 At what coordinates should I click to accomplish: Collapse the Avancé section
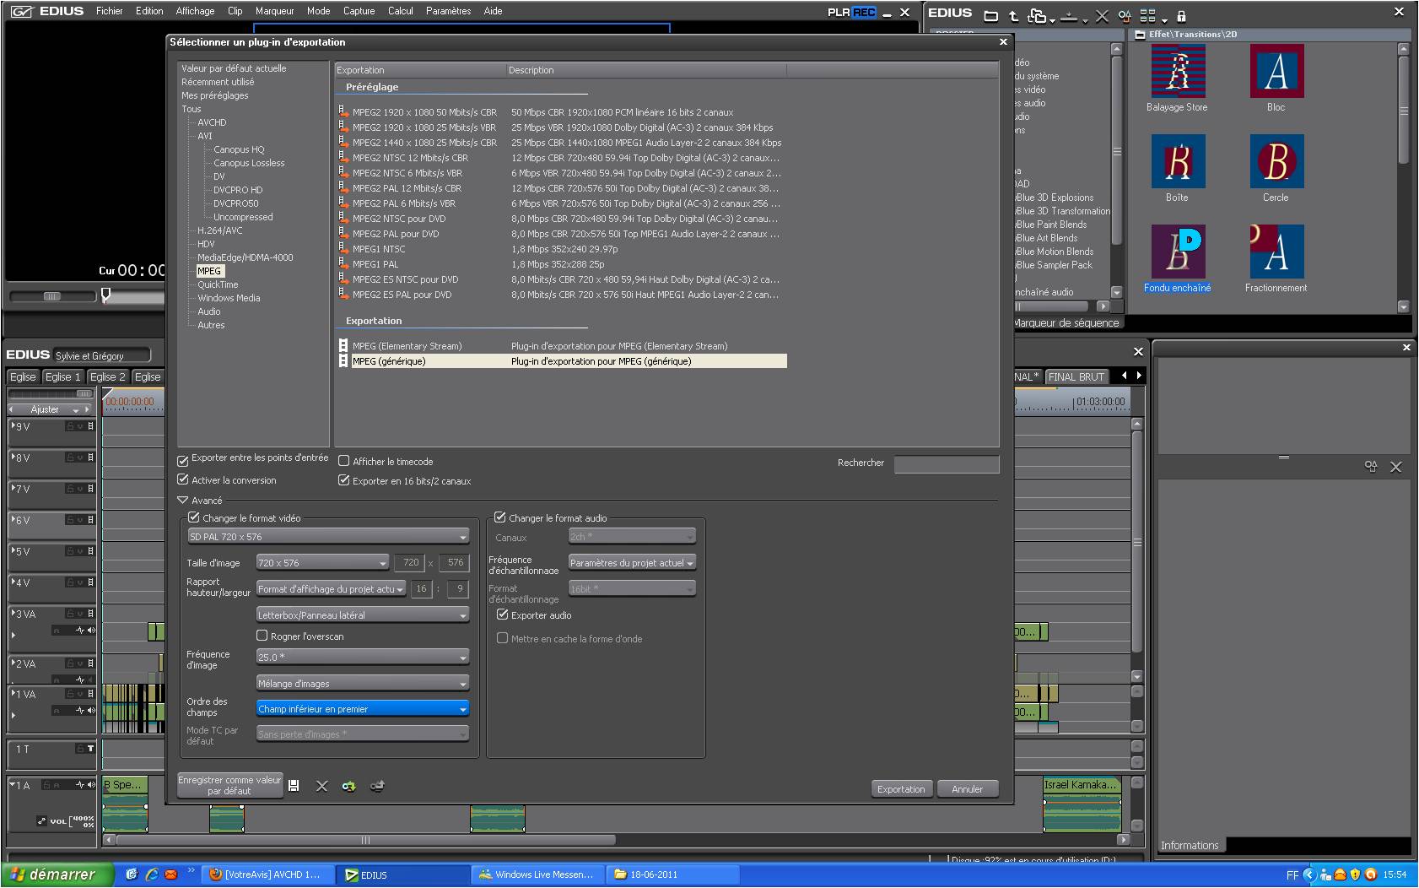click(183, 501)
